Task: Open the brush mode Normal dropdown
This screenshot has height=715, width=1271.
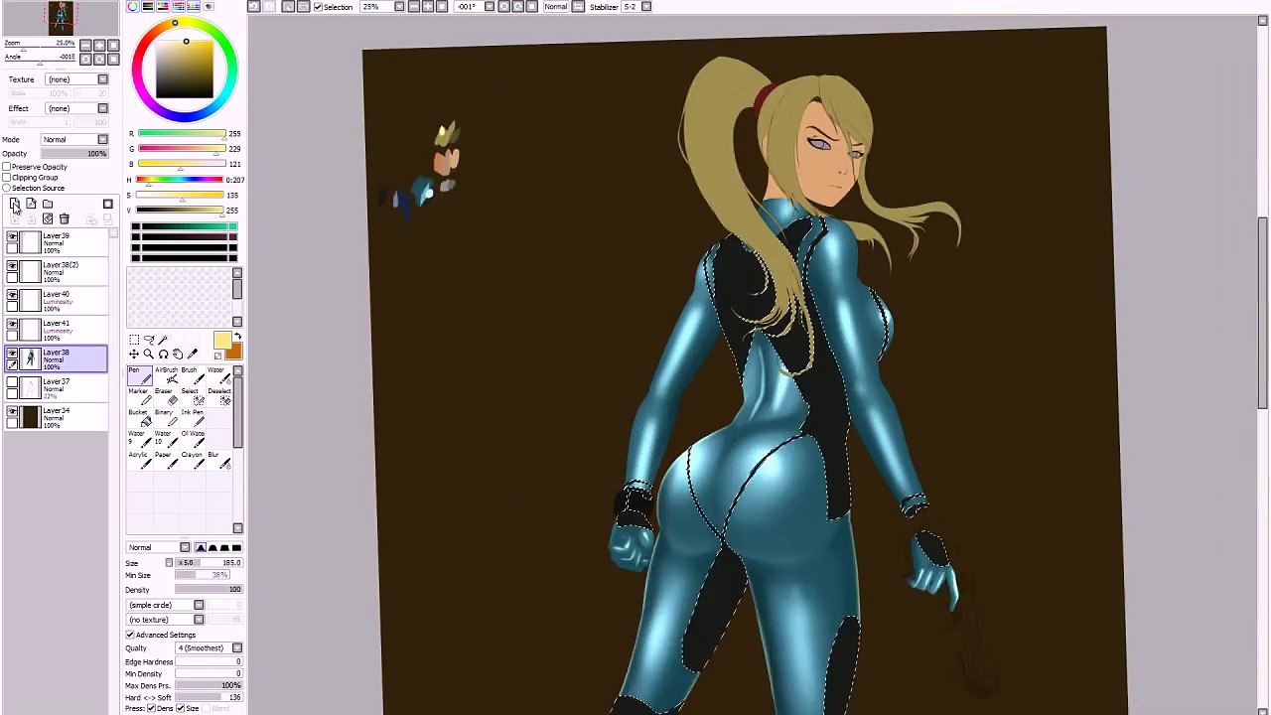Action: pyautogui.click(x=158, y=547)
